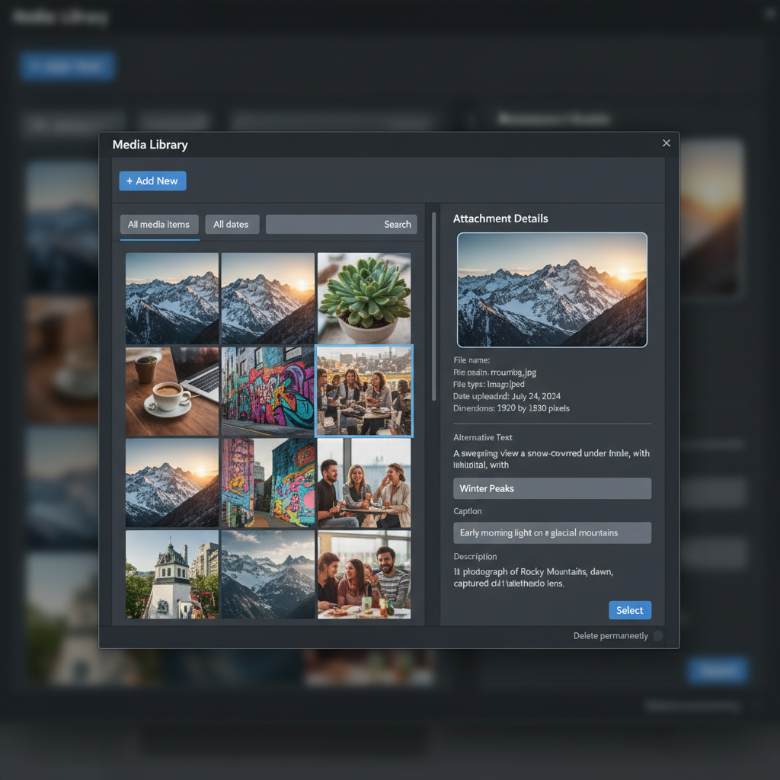Select the coffee cup and laptop thumbnail
Image resolution: width=780 pixels, height=780 pixels.
[171, 391]
